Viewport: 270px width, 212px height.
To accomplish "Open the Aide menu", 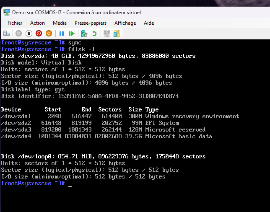I will 149,23.
